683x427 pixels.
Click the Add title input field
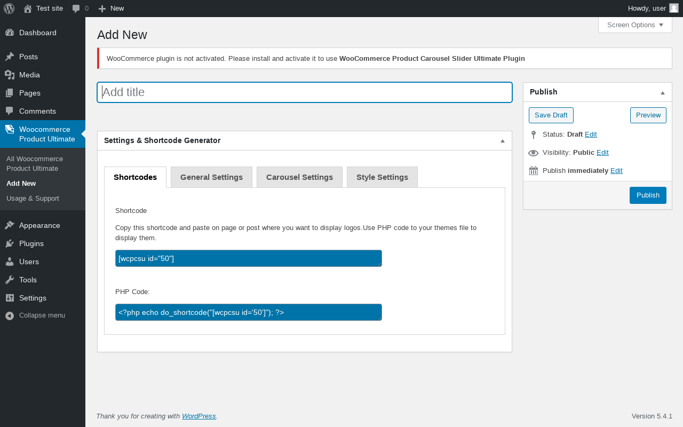click(x=305, y=92)
